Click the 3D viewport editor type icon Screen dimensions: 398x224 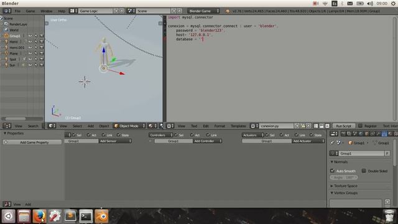pos(52,126)
